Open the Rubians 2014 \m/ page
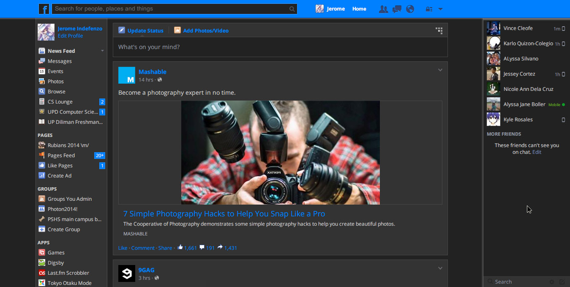Image resolution: width=570 pixels, height=287 pixels. [x=68, y=145]
